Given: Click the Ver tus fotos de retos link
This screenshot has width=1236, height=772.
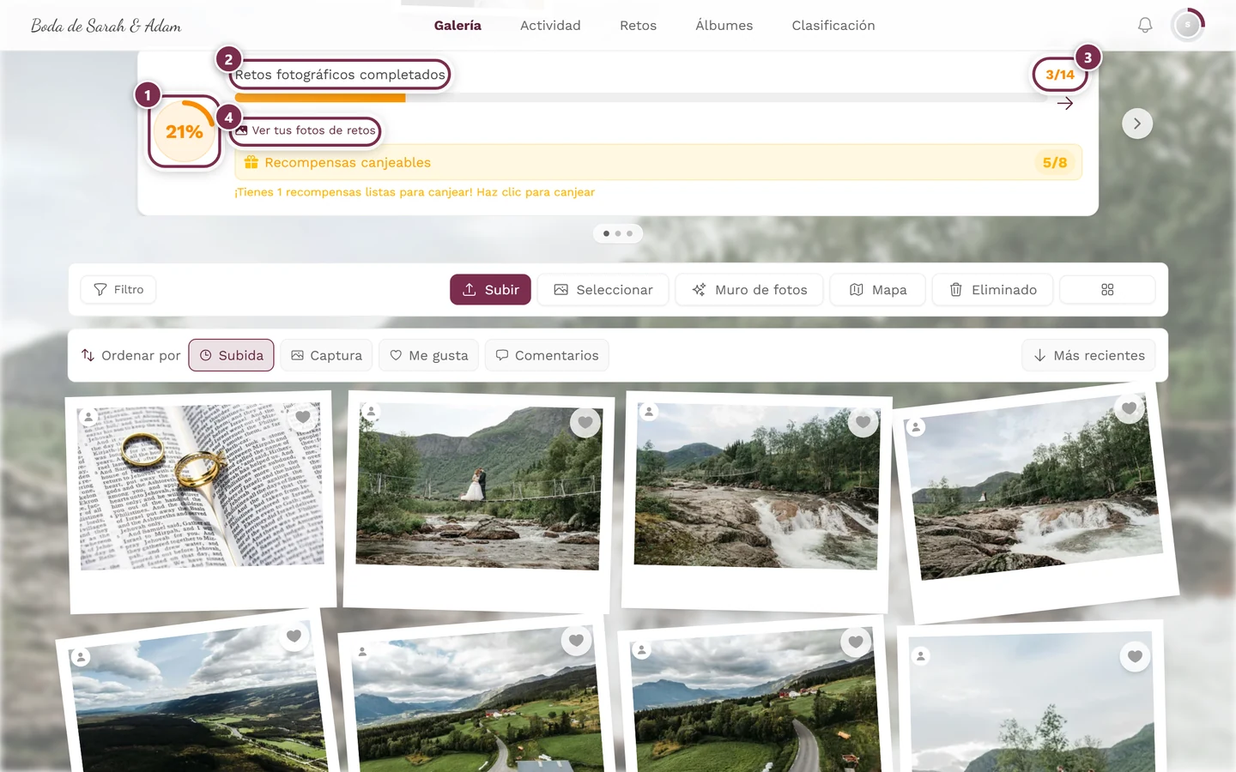Looking at the screenshot, I should [x=306, y=130].
